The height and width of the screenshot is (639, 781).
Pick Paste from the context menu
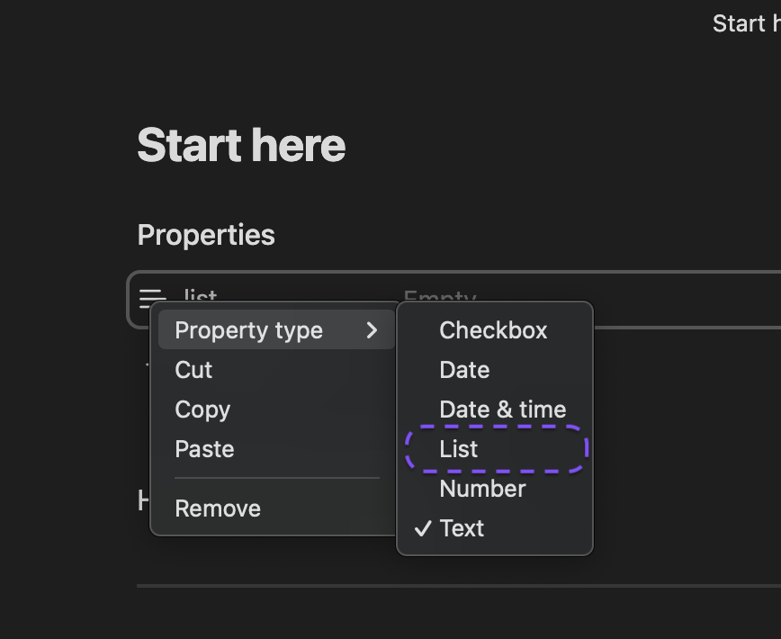[204, 449]
